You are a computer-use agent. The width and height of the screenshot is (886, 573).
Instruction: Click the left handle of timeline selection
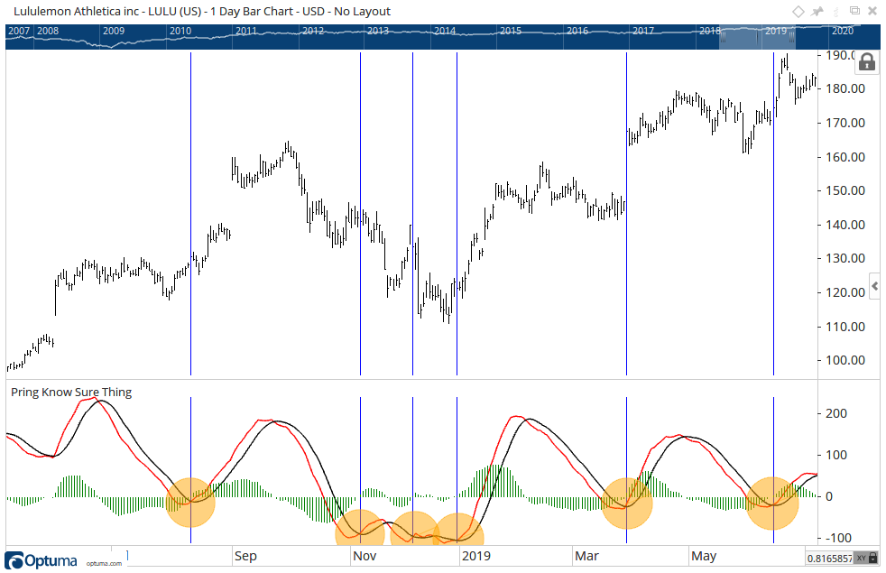(723, 37)
